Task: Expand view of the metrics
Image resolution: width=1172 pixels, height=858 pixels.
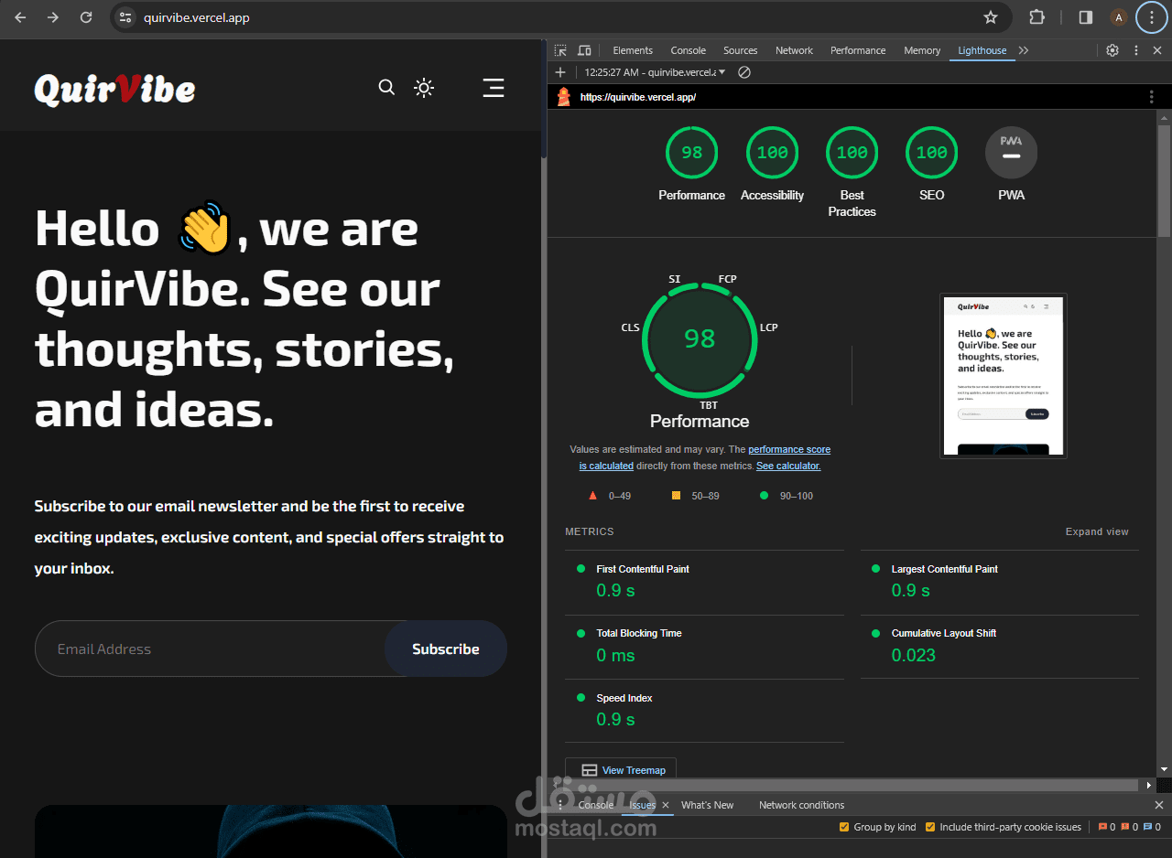Action: (x=1097, y=531)
